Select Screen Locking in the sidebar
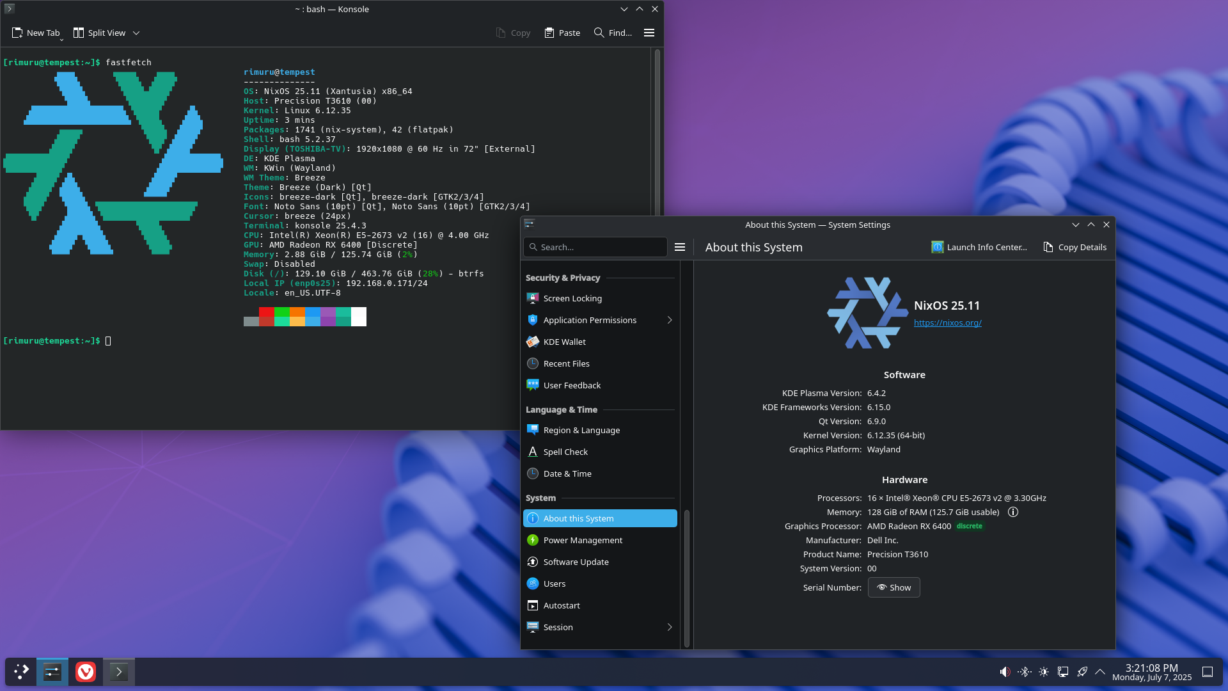The image size is (1228, 691). [x=600, y=298]
